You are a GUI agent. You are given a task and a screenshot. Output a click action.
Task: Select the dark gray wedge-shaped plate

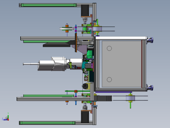click(57, 45)
